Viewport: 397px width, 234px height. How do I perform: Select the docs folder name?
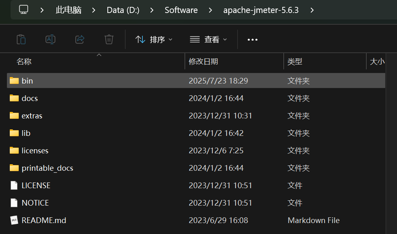coord(30,98)
